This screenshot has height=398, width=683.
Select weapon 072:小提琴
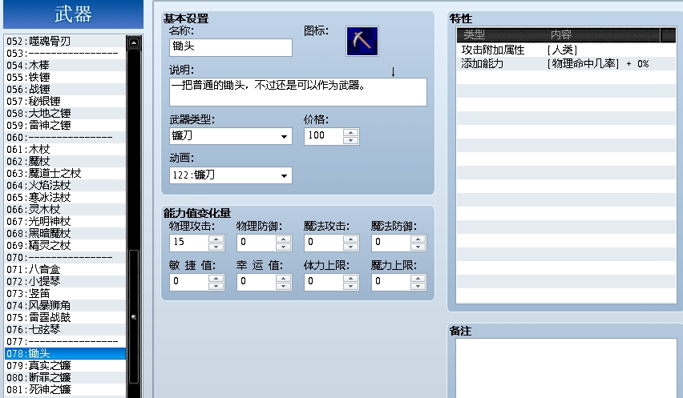click(x=66, y=281)
